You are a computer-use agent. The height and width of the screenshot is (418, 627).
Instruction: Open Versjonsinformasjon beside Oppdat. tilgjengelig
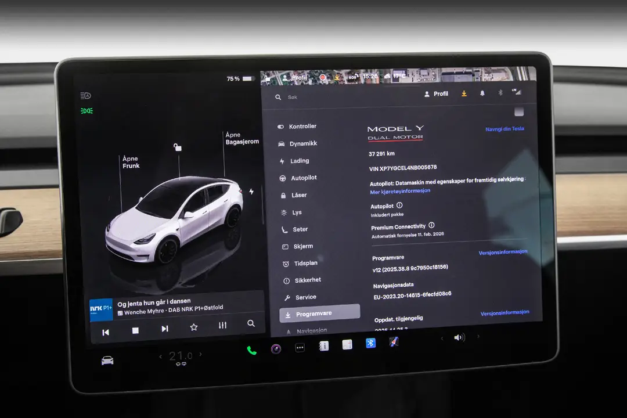tap(505, 312)
